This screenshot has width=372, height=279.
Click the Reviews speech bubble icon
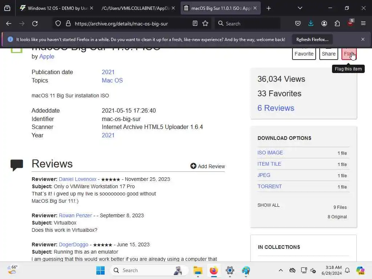17,165
